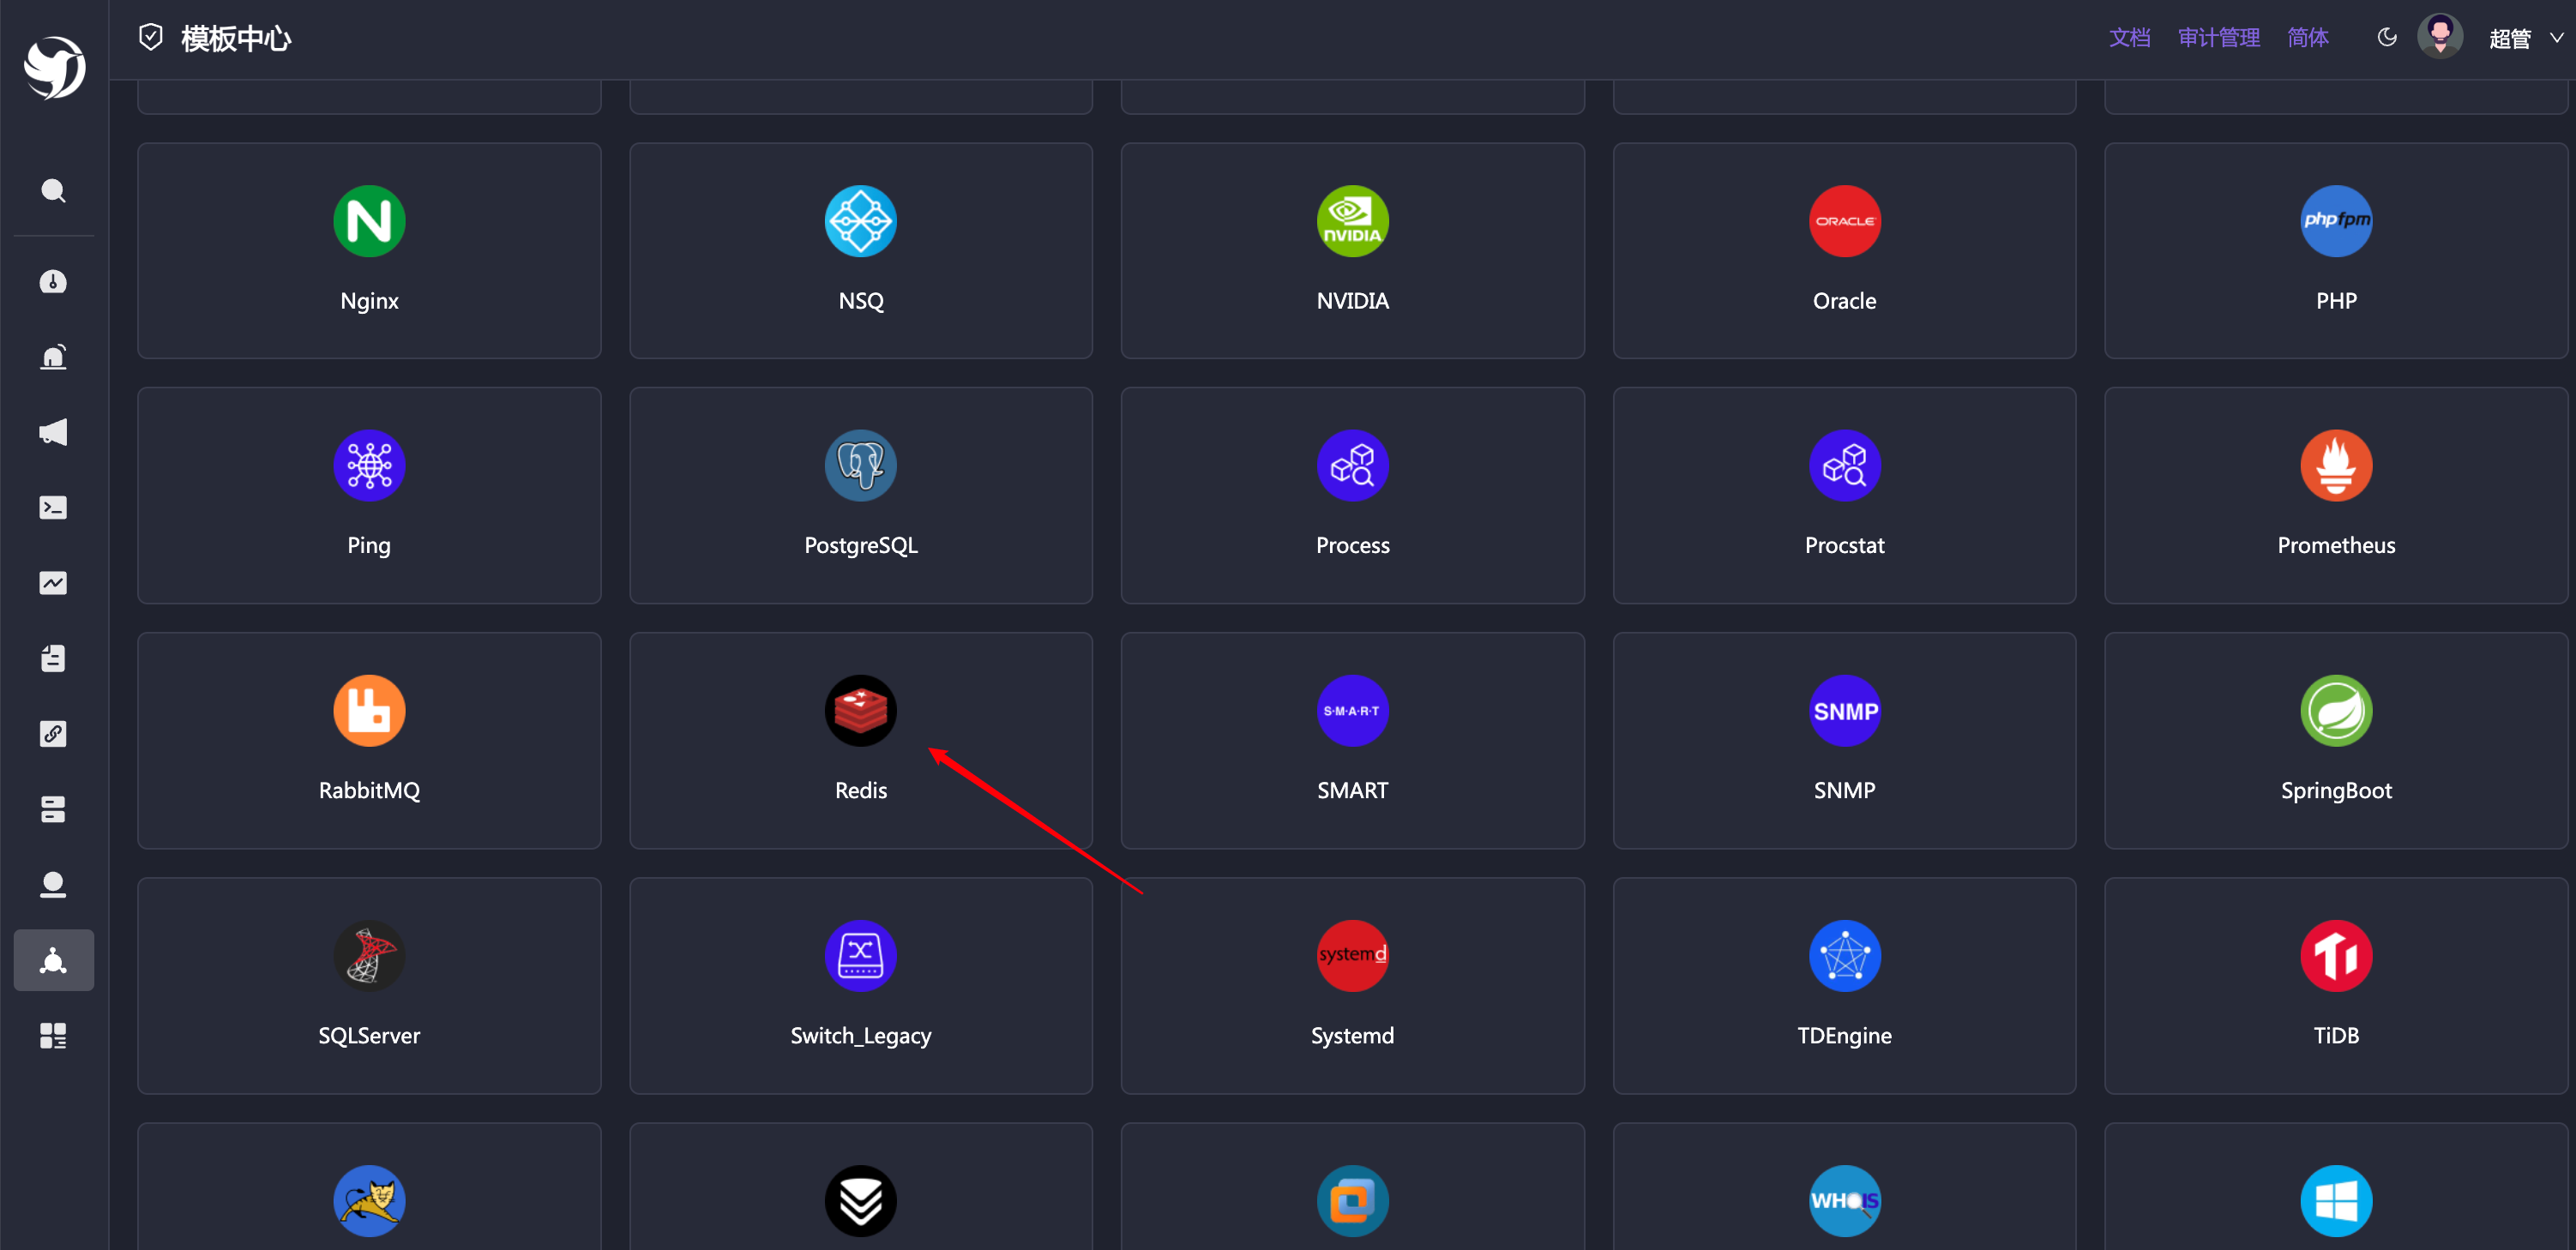Screen dimensions: 2576x1250
Task: Select the active template center sidebar item
Action: 53,961
